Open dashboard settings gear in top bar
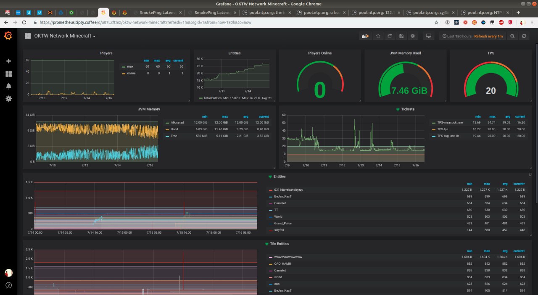This screenshot has height=295, width=538. tap(413, 36)
